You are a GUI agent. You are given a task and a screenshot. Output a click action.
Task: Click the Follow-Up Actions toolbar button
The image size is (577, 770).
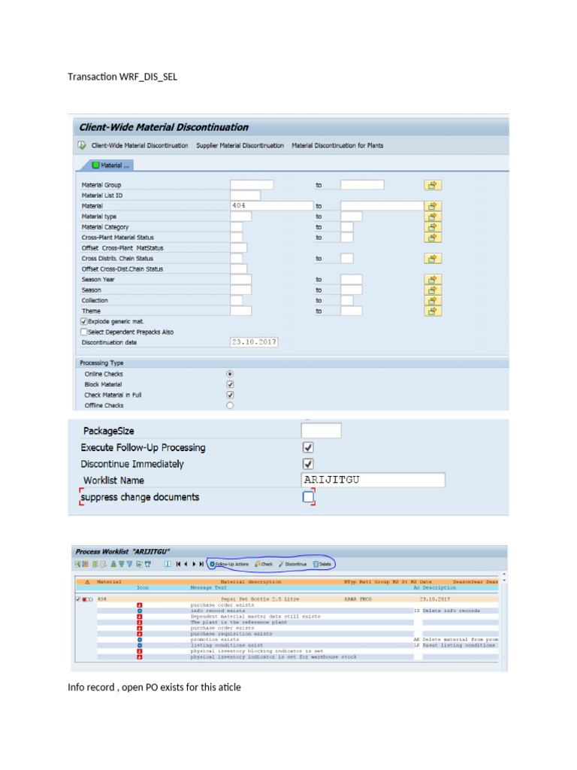click(x=229, y=564)
